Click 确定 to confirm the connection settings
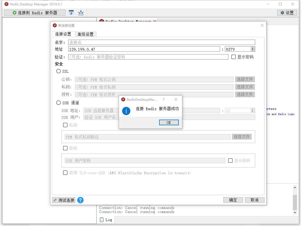The width and height of the screenshot is (301, 226). [233, 200]
